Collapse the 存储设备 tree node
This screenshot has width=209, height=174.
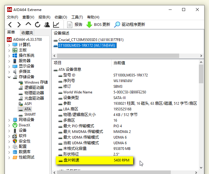click(9, 77)
